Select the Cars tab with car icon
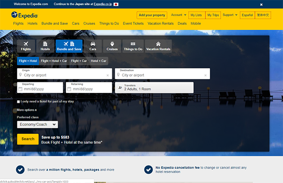 (93, 46)
